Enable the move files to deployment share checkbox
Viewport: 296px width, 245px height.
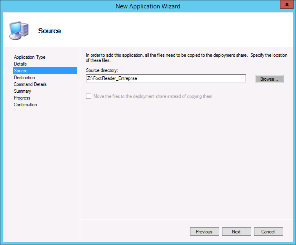pos(88,96)
